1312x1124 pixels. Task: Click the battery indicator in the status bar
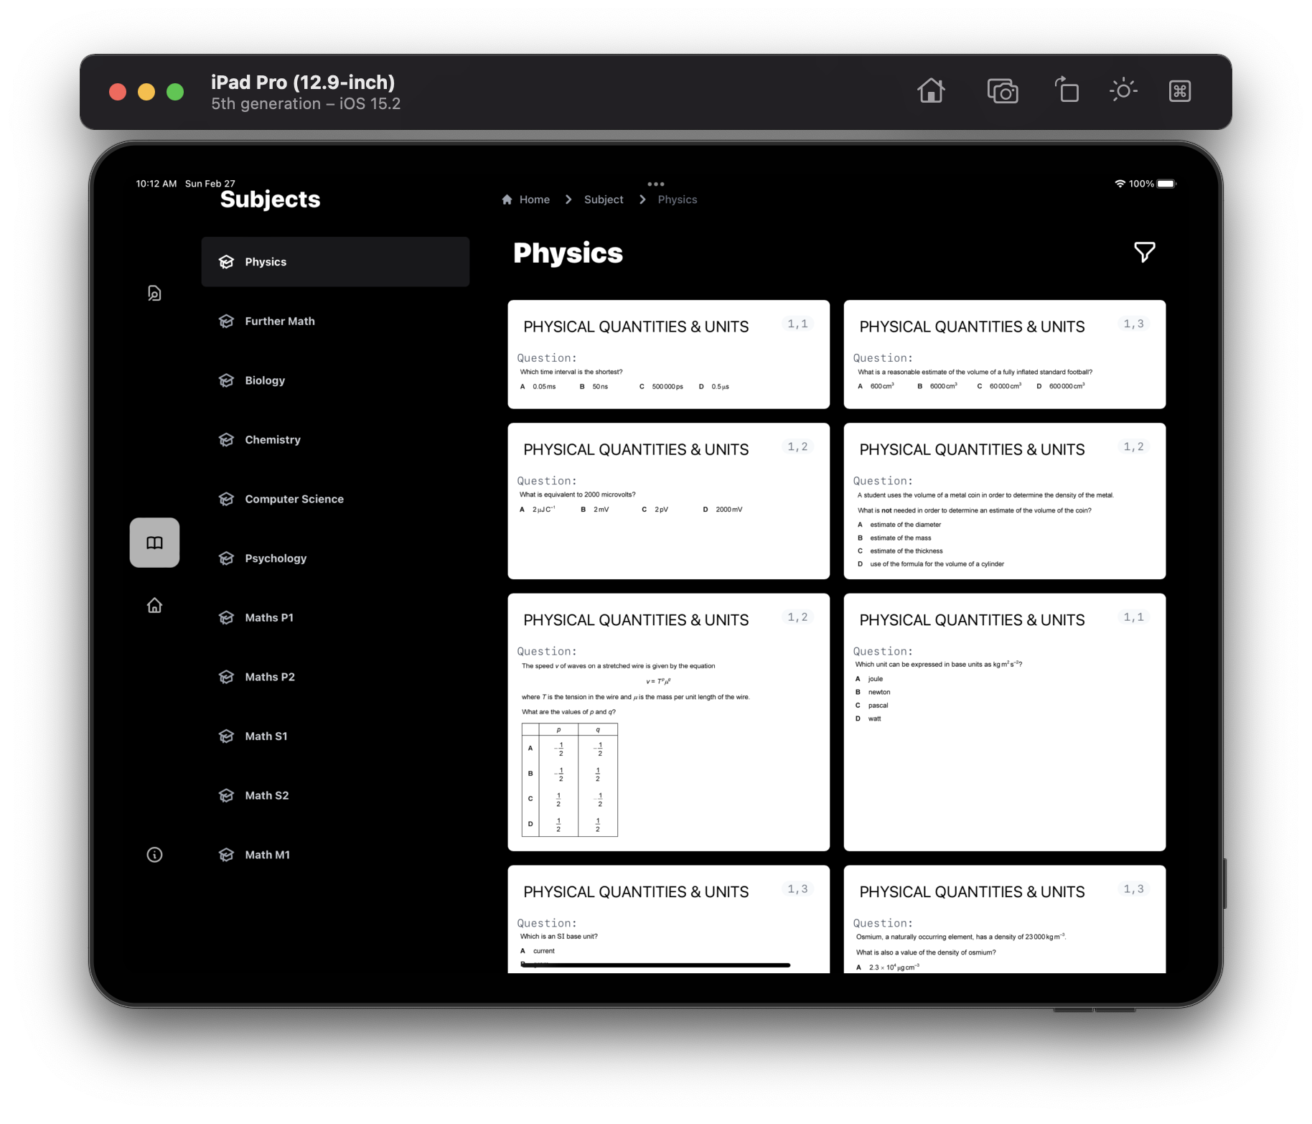[x=1166, y=184]
